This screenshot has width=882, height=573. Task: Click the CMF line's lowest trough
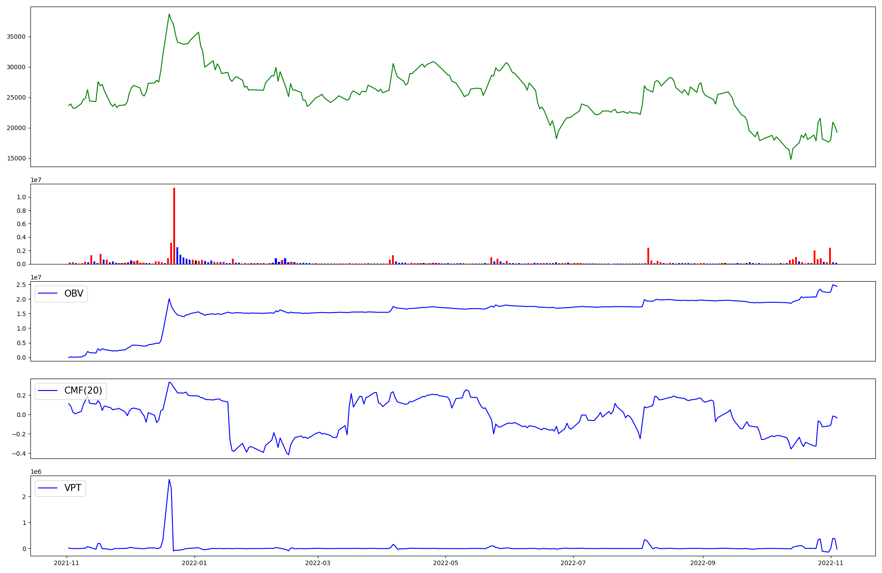click(x=288, y=454)
